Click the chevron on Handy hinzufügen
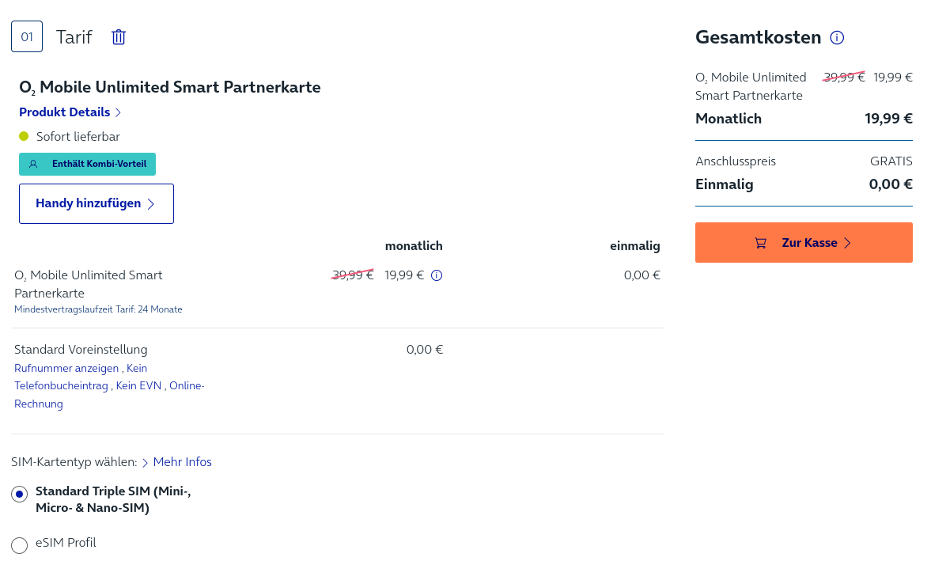Screen dimensions: 931x580 click(x=151, y=204)
